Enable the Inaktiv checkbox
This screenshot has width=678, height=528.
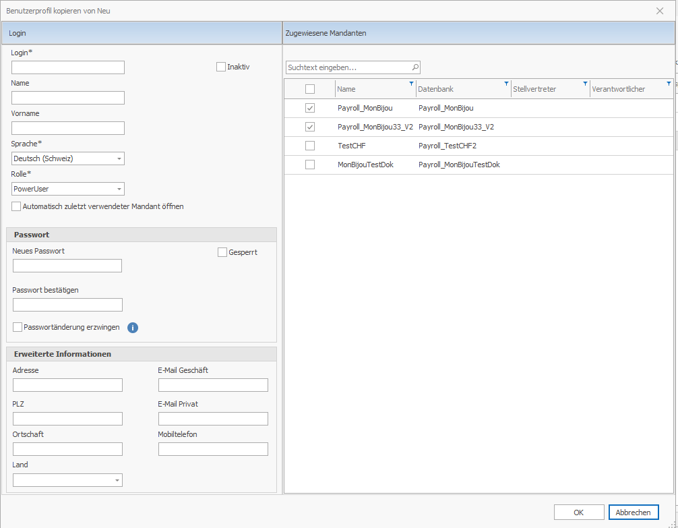tap(221, 67)
